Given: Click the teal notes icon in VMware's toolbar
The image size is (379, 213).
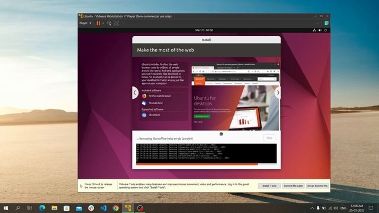Looking at the screenshot, I should [x=326, y=23].
